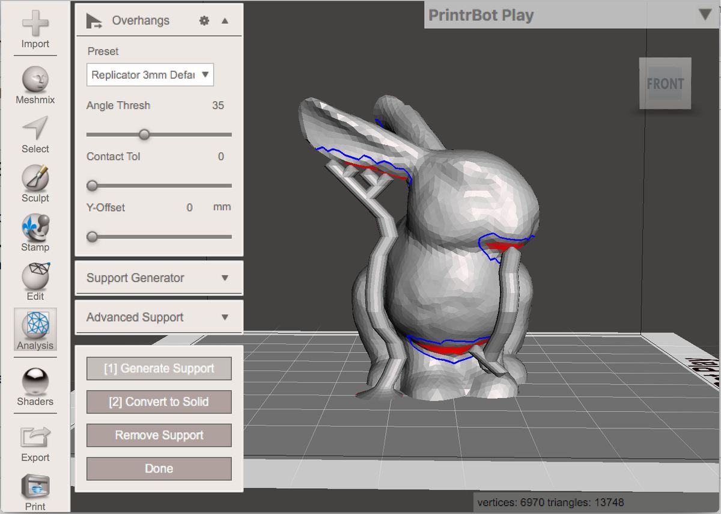The image size is (721, 514).
Task: Click the Y-Offset slider handle
Action: pyautogui.click(x=92, y=236)
